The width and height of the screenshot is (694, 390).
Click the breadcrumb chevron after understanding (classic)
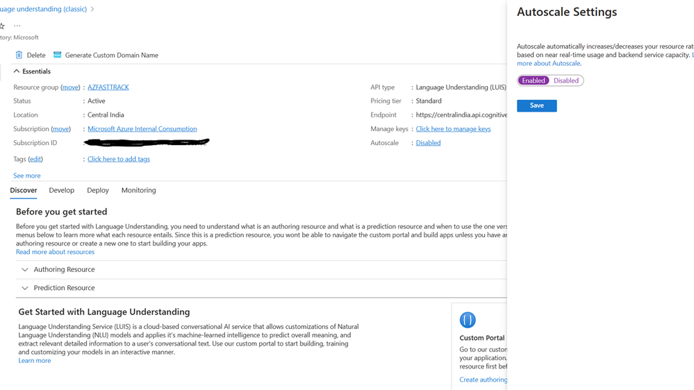[92, 9]
